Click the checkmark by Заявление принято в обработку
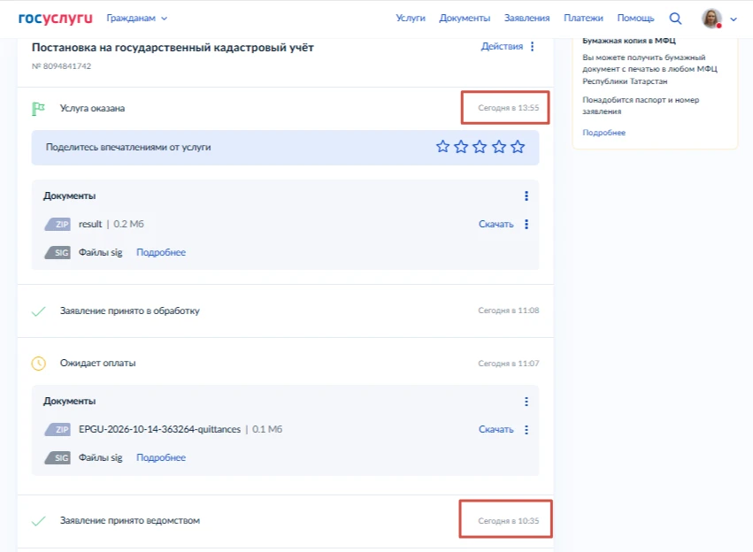This screenshot has height=552, width=753. [x=38, y=311]
